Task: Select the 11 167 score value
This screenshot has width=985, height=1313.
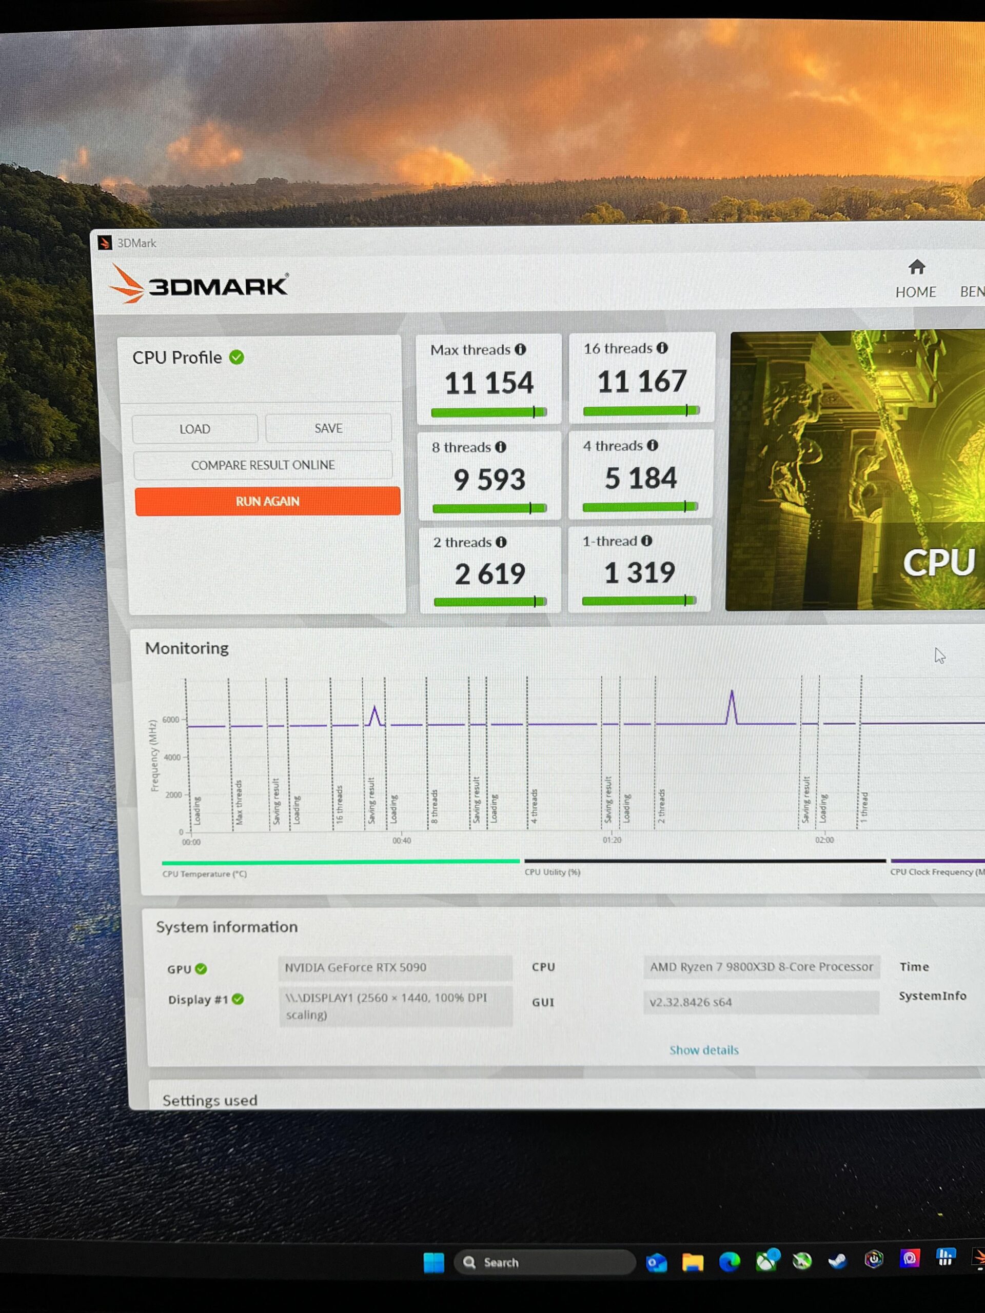Action: [x=642, y=381]
